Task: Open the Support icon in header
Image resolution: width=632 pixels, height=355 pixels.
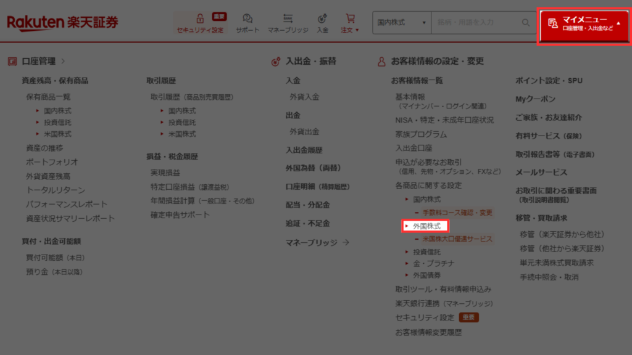Action: 247,18
